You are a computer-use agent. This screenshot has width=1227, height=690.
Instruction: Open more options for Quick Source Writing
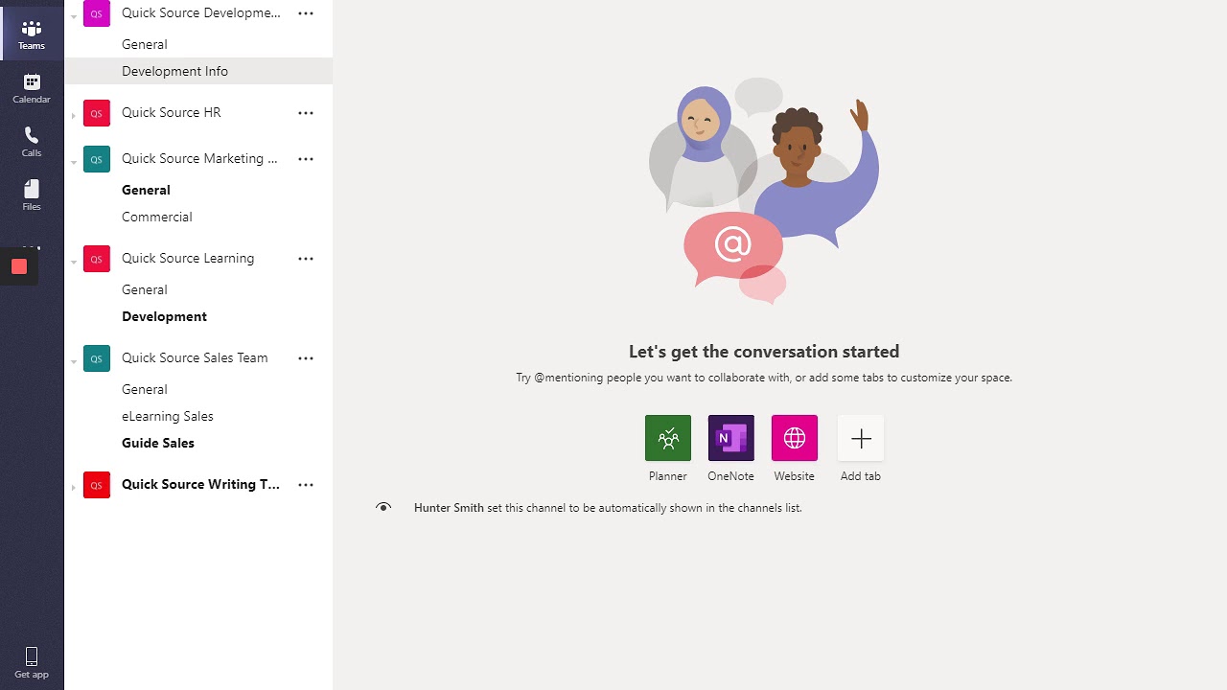(306, 485)
